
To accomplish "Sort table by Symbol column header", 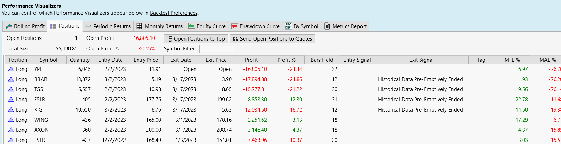I will [x=48, y=60].
